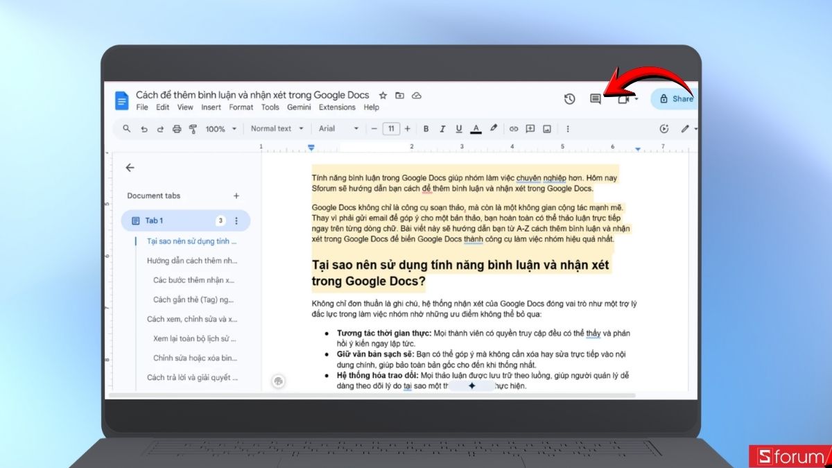Open the editing mode pencil dropdown

688,128
